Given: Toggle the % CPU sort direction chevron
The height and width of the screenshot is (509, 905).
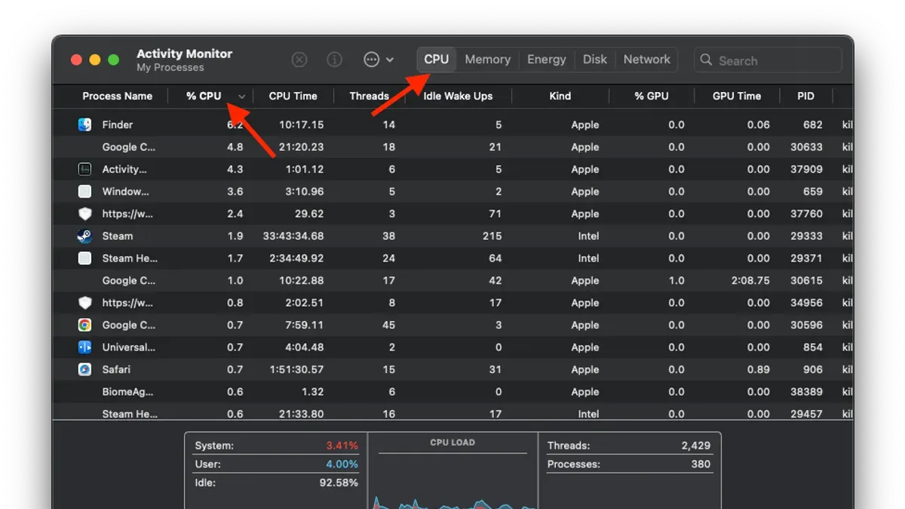Looking at the screenshot, I should click(242, 97).
